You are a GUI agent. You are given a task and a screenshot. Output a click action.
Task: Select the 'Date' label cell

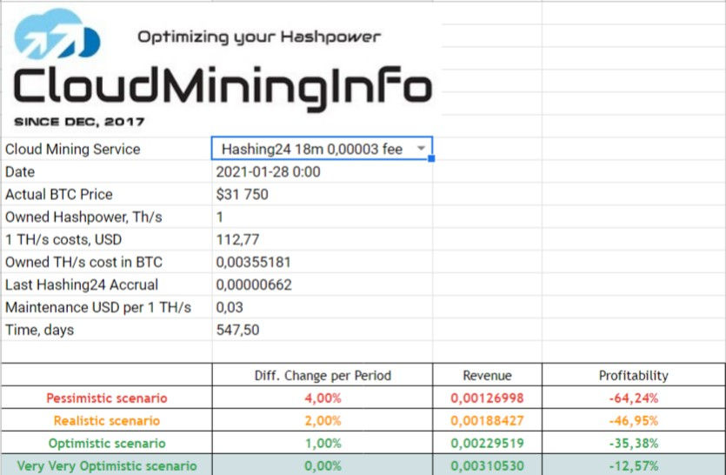click(x=20, y=172)
